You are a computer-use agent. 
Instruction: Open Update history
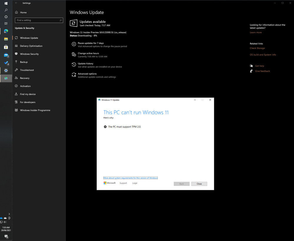click(86, 64)
